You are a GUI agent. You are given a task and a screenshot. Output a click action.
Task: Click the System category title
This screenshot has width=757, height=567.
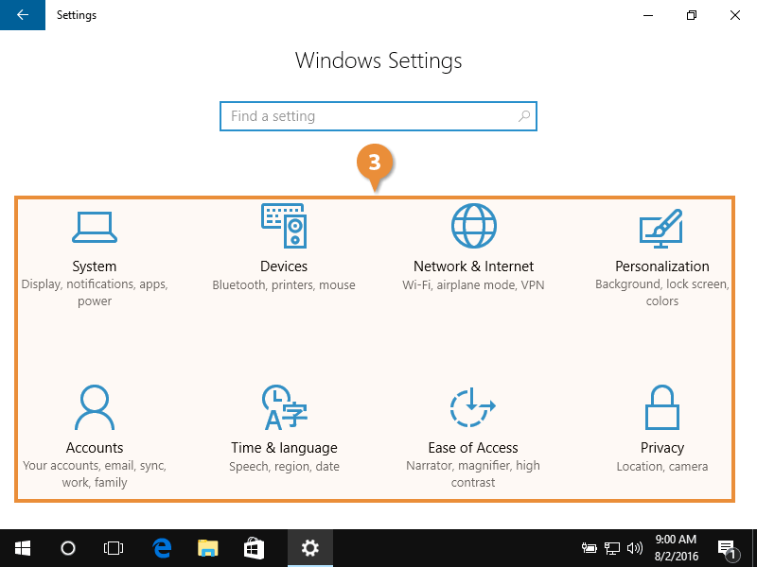95,266
